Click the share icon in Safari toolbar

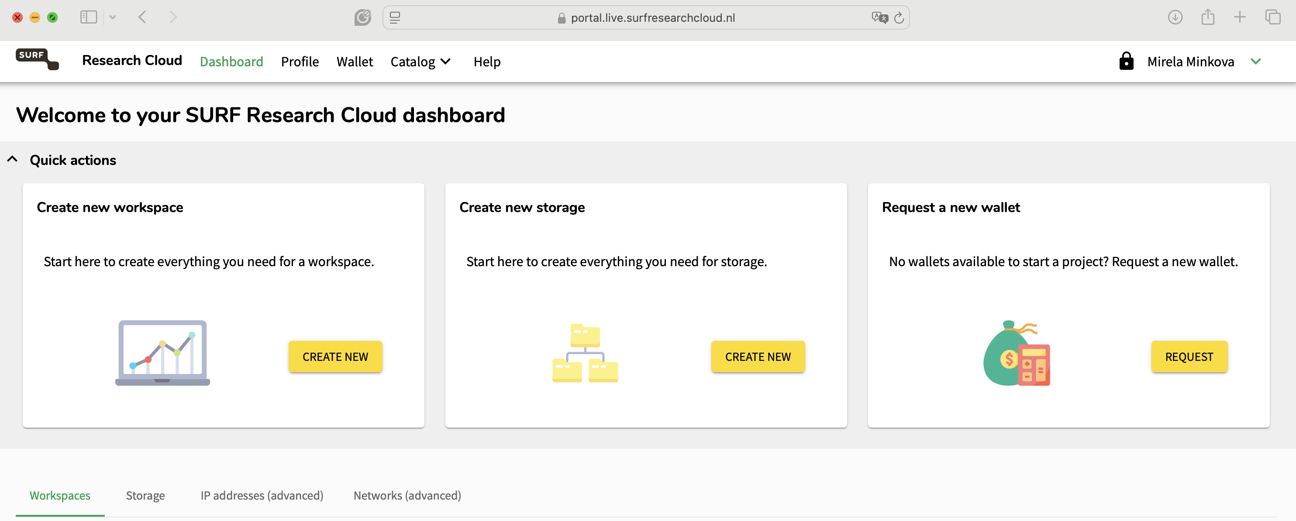1207,17
